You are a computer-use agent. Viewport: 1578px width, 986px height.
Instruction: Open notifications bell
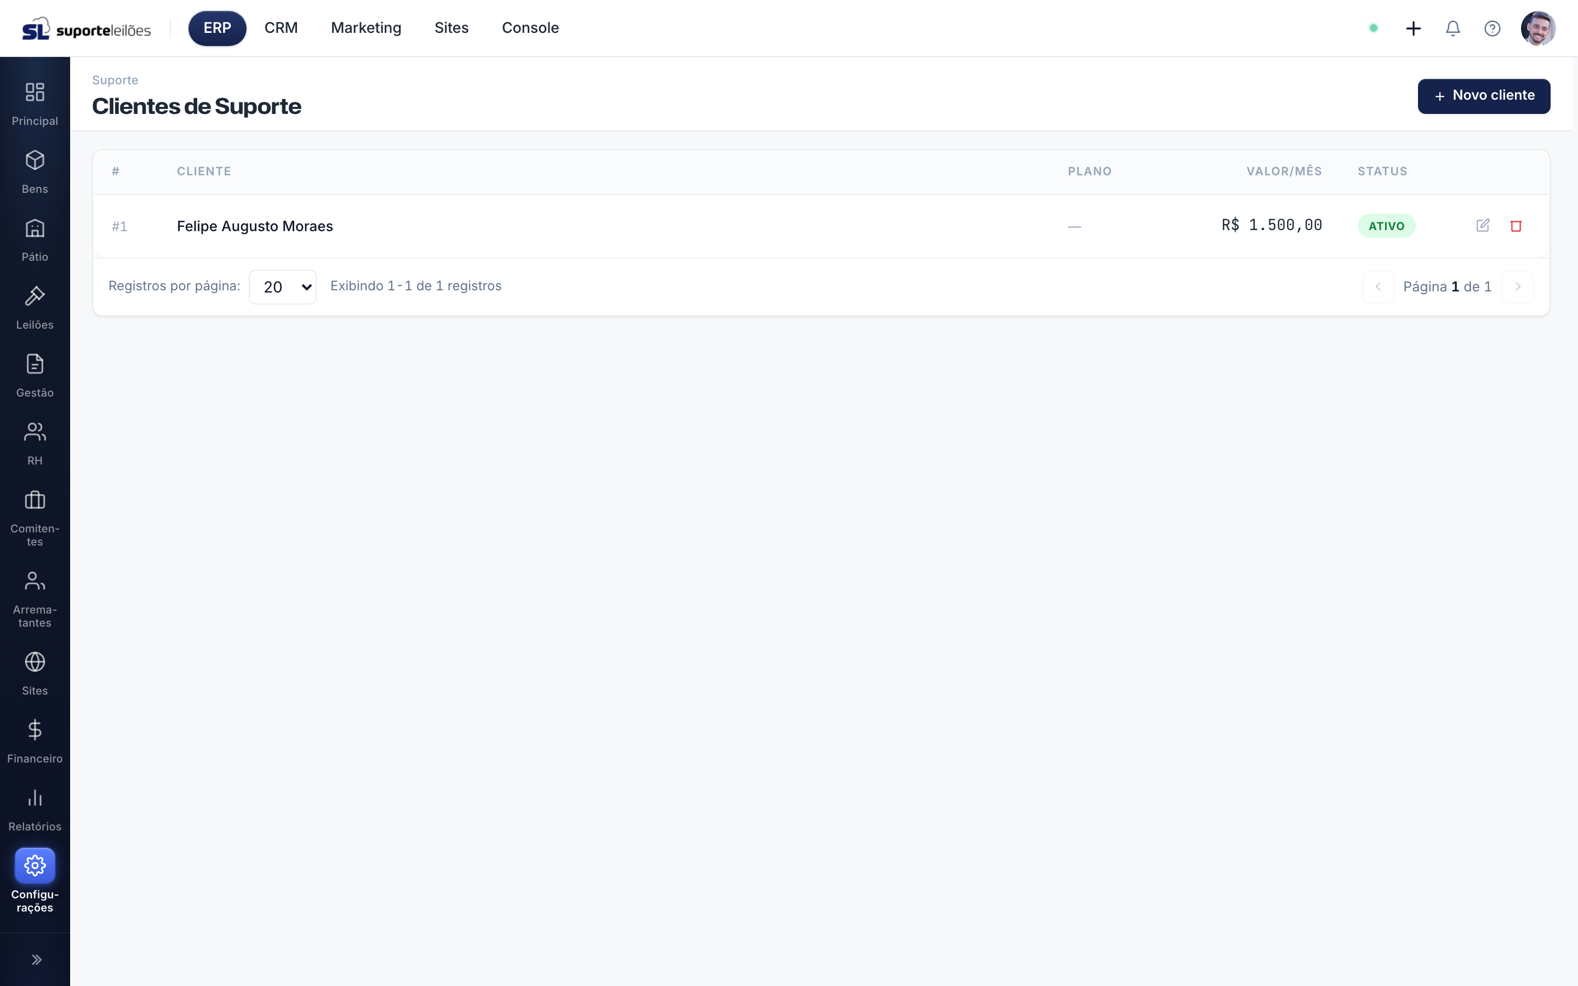tap(1452, 28)
